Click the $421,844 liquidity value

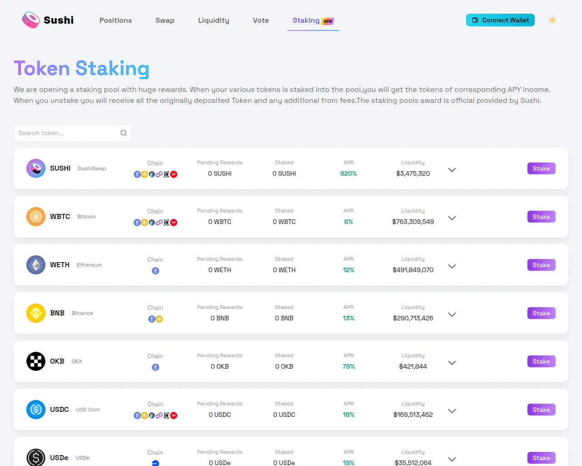pos(413,366)
